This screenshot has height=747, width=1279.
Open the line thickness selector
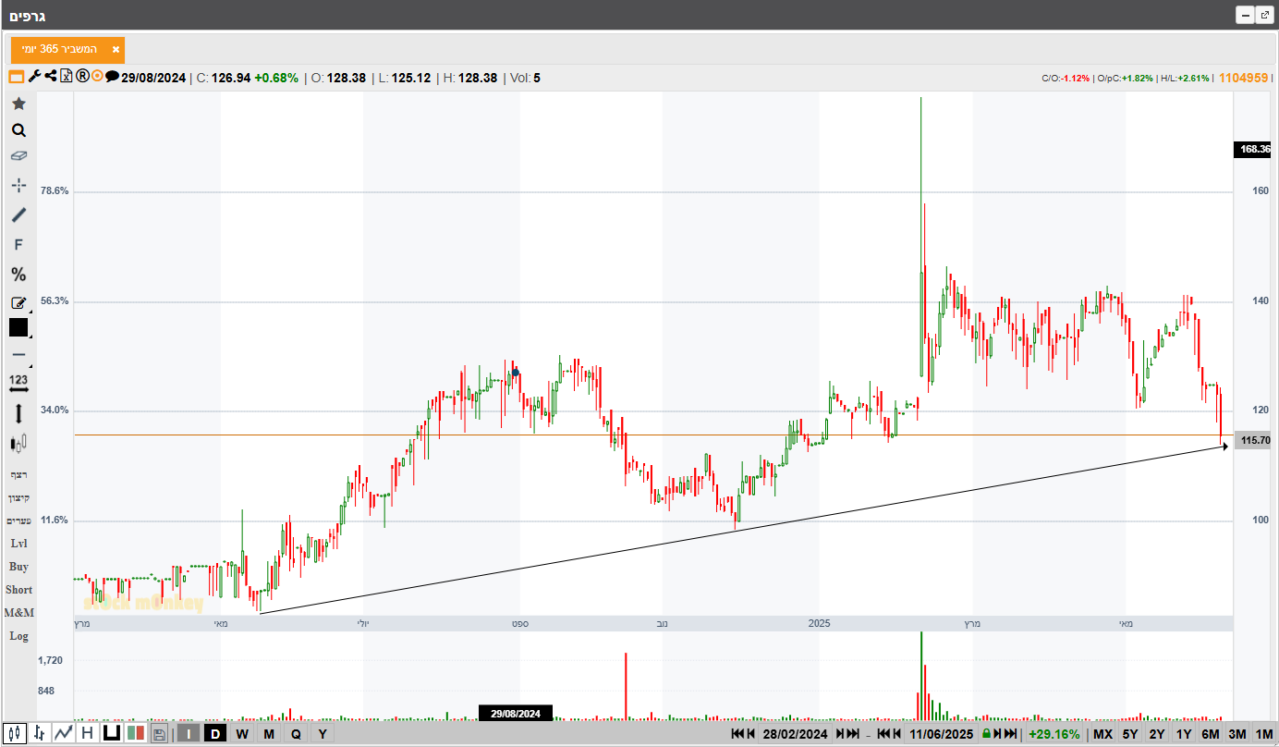[18, 355]
